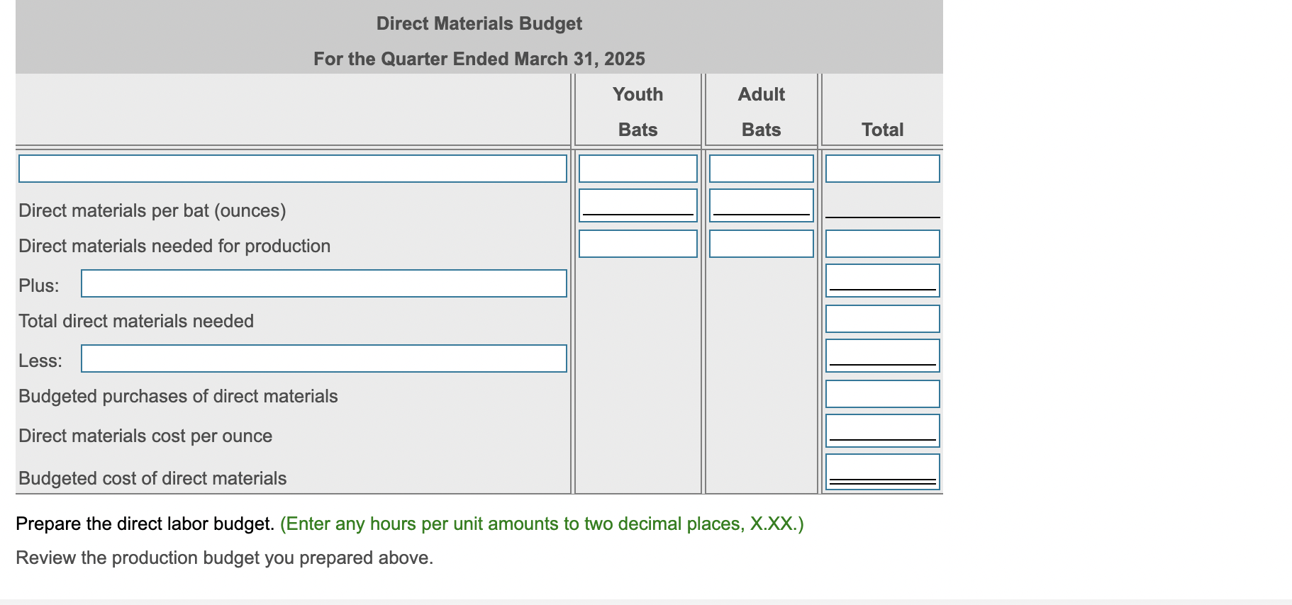Click the "Plus:" label
The image size is (1292, 605).
point(39,285)
